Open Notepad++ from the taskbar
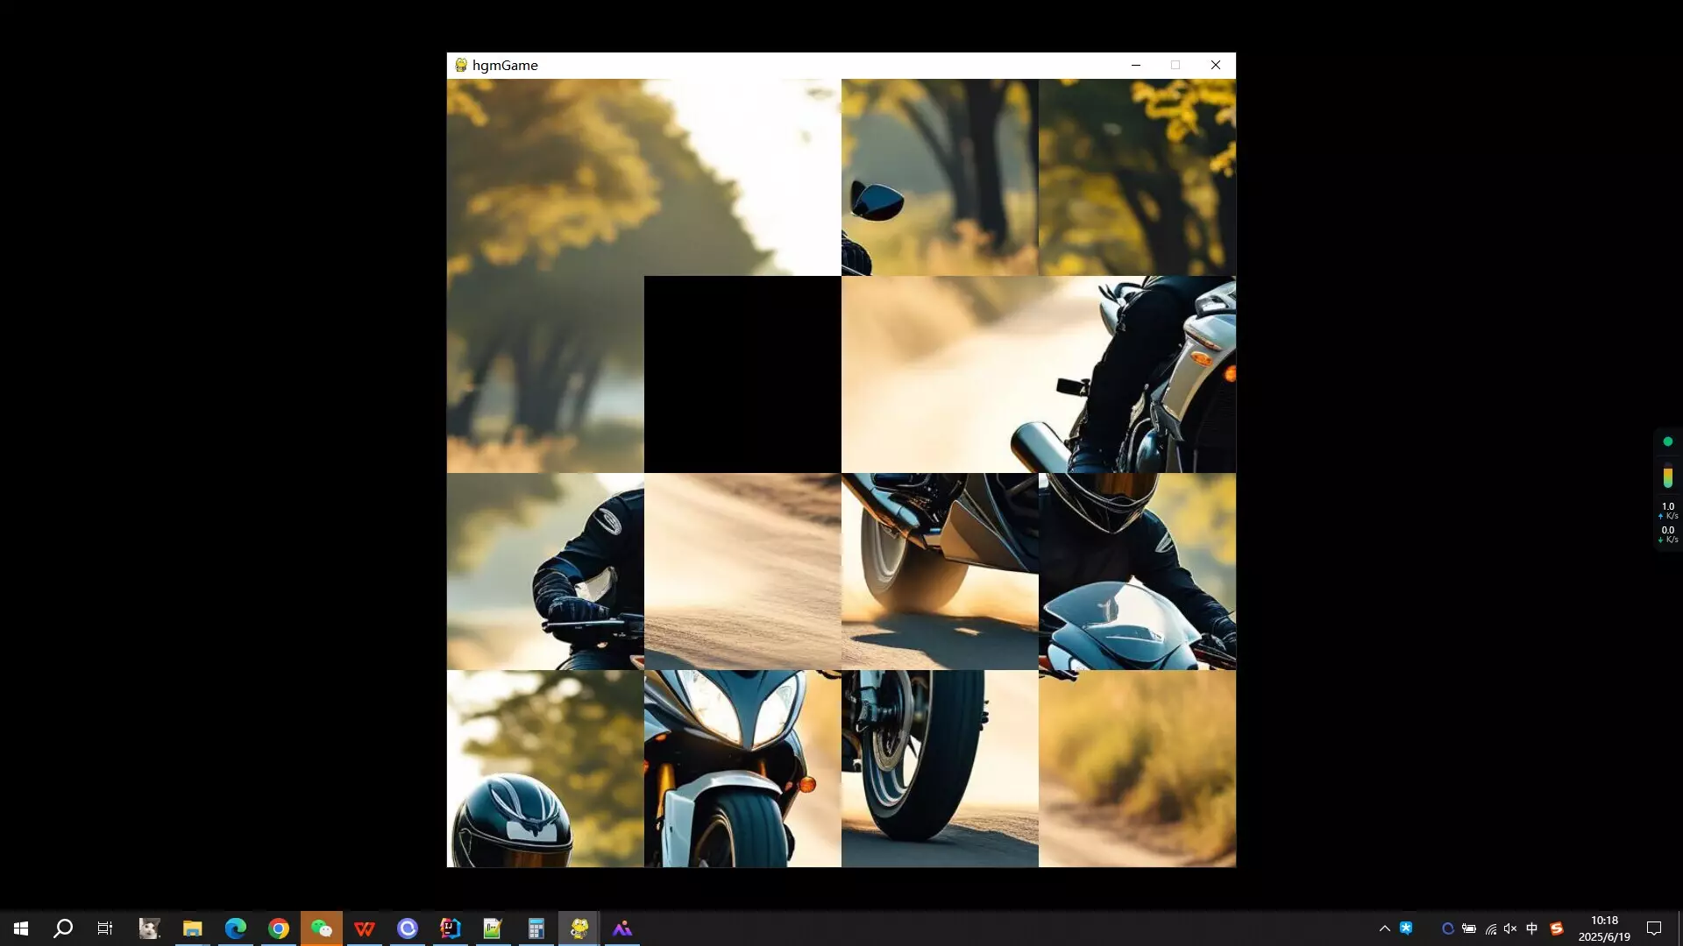This screenshot has height=946, width=1683. tap(493, 928)
